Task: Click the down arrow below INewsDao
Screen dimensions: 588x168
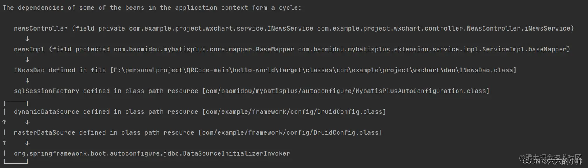Action: pos(27,81)
